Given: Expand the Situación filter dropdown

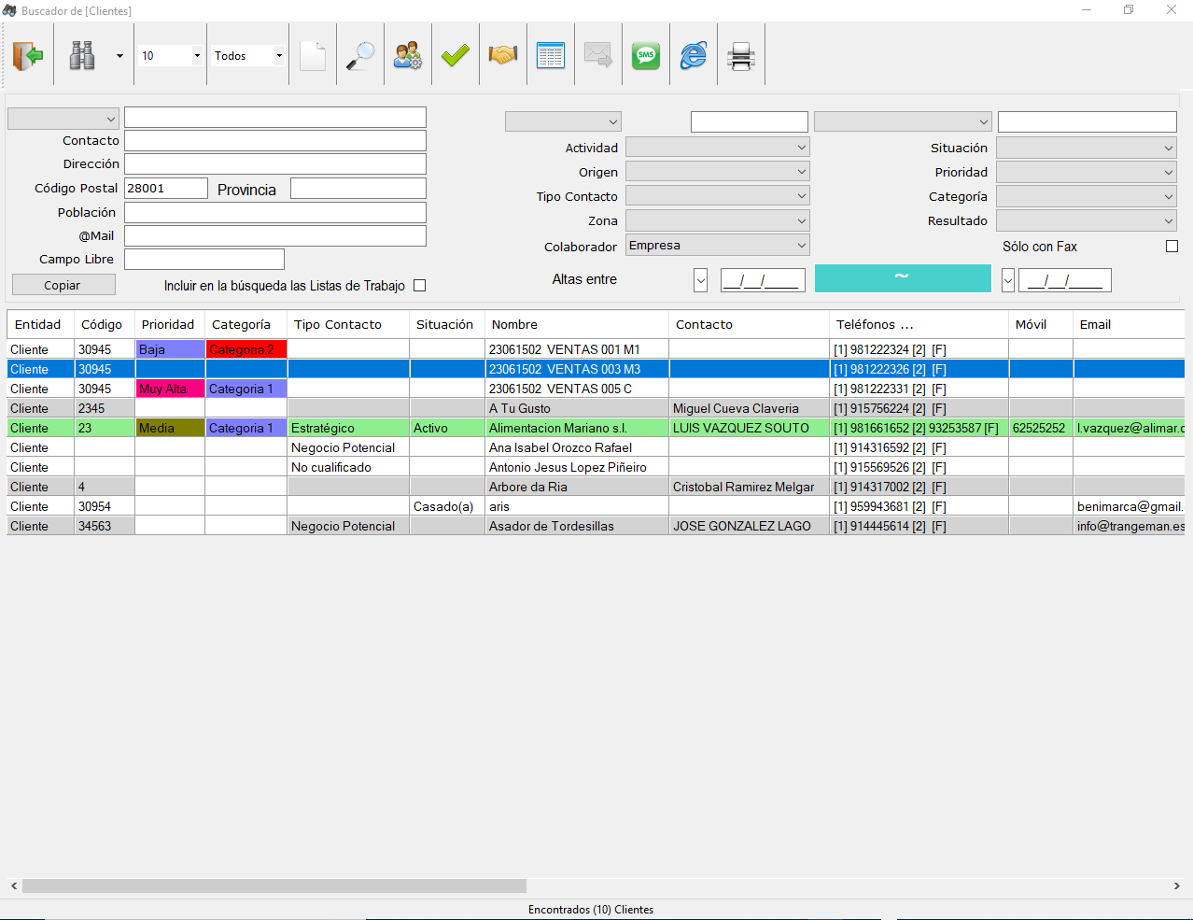Looking at the screenshot, I should 1087,148.
